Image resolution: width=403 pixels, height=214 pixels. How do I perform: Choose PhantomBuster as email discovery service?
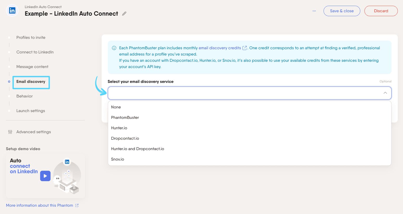tap(125, 118)
